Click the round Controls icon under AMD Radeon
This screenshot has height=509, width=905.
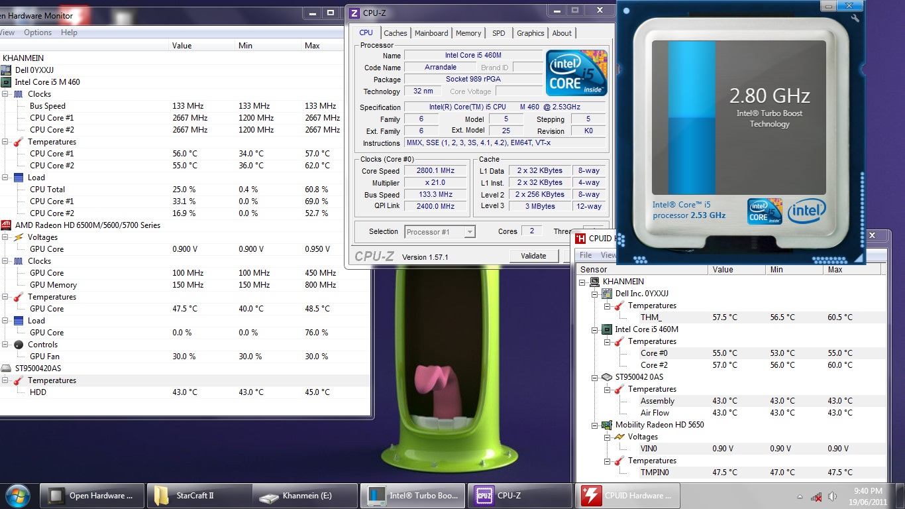pyautogui.click(x=19, y=345)
